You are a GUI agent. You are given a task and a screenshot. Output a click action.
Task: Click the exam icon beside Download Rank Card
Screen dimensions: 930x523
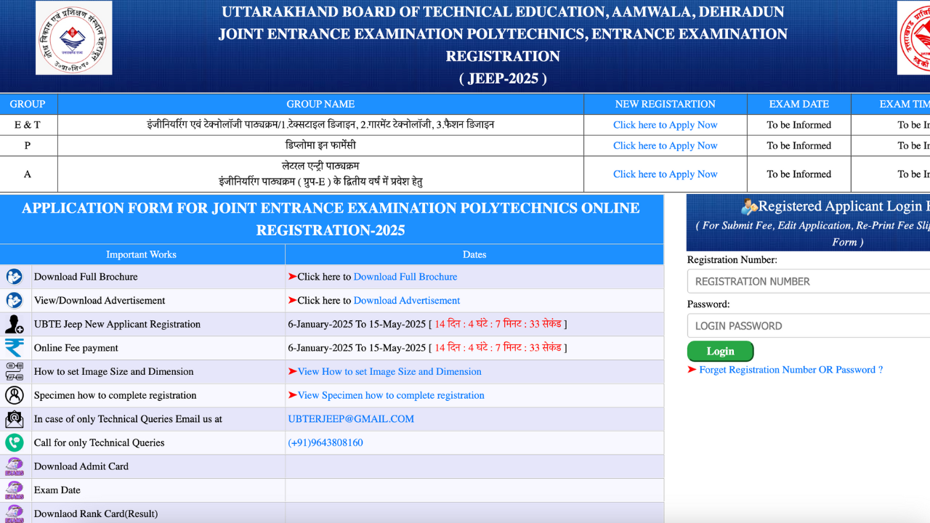point(15,514)
